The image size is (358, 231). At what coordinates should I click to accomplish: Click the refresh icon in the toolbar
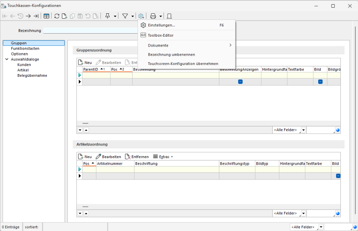click(57, 16)
